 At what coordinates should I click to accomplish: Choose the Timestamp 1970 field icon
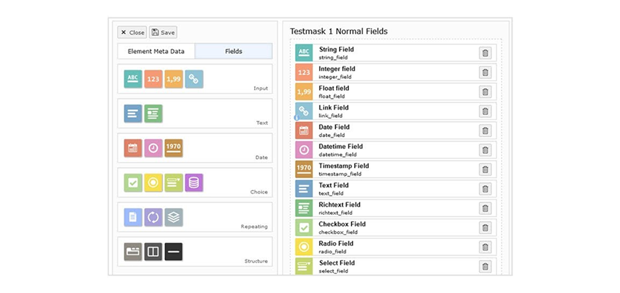(174, 148)
